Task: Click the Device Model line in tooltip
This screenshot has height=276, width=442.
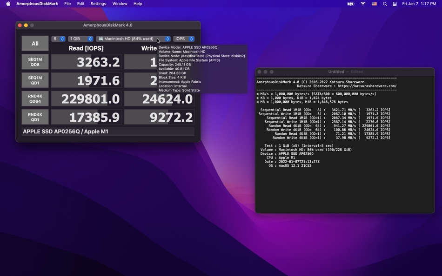Action: [188, 47]
